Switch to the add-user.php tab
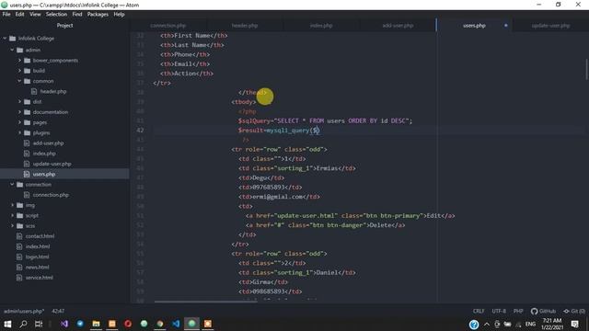 [x=398, y=26]
